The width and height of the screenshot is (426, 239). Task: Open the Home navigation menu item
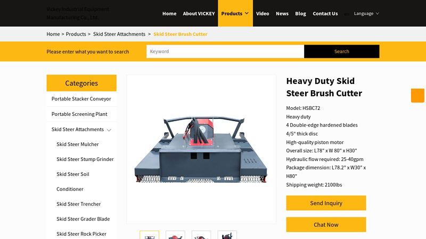[169, 13]
